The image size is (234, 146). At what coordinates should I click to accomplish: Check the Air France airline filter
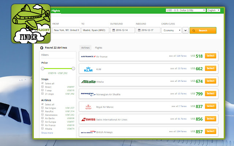(x=42, y=125)
